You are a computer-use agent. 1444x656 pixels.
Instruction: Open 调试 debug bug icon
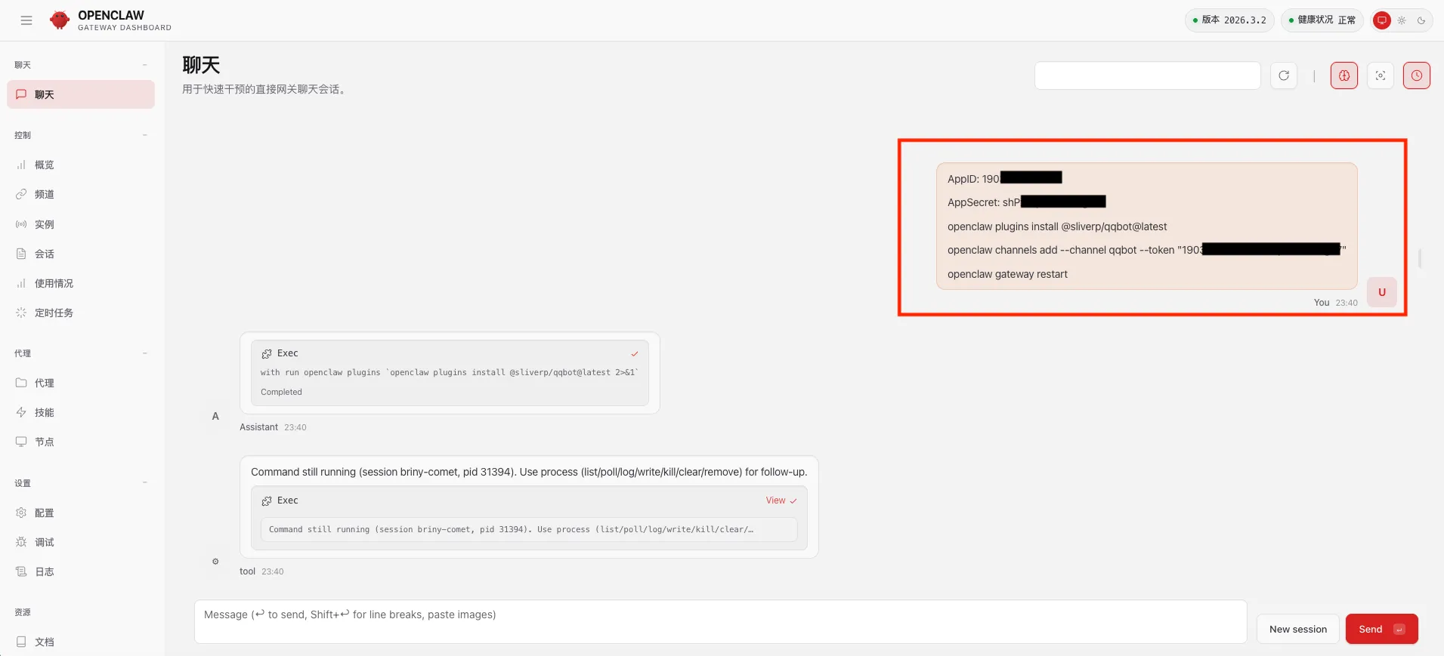pos(21,542)
